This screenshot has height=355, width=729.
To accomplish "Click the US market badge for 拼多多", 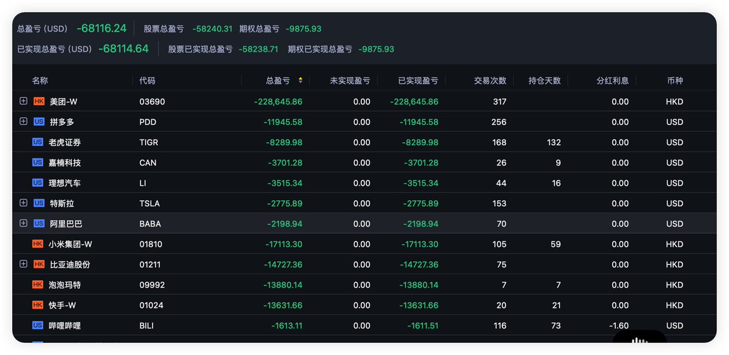I will pyautogui.click(x=39, y=122).
